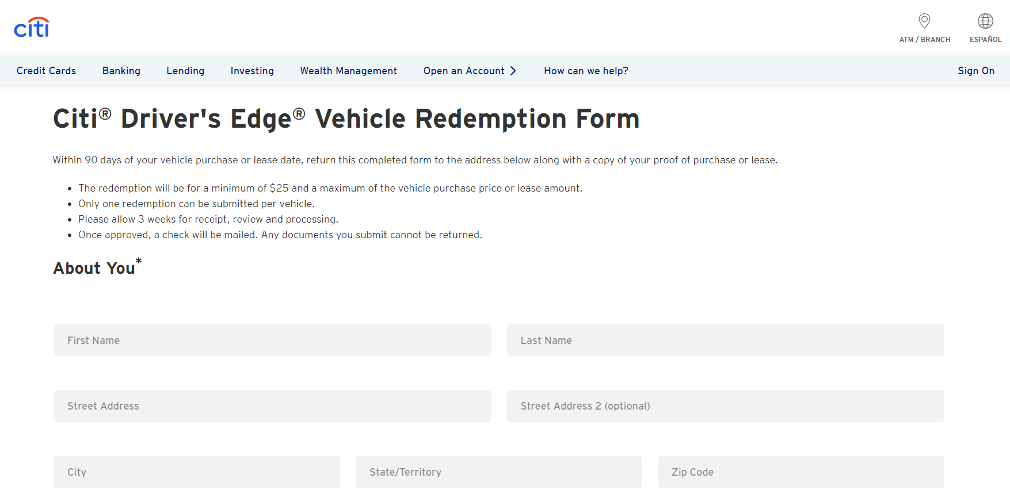Switch language via the Español globe icon
The height and width of the screenshot is (497, 1010).
tap(985, 21)
